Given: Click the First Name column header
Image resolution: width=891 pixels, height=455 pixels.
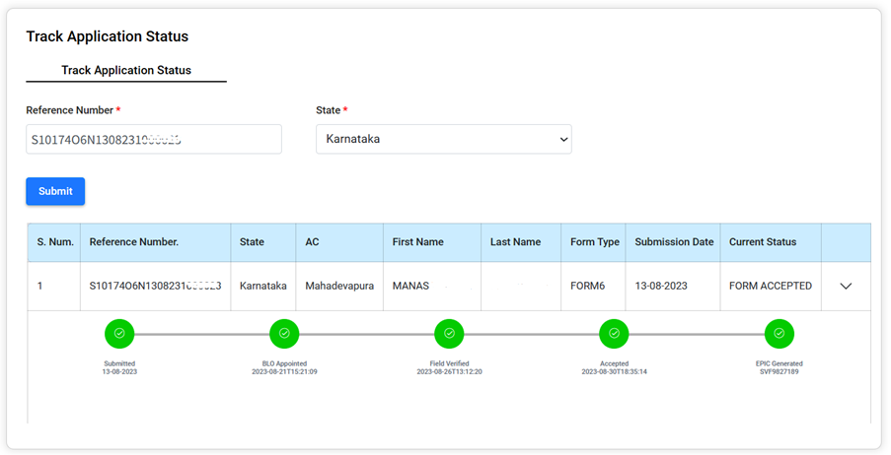Looking at the screenshot, I should (x=418, y=242).
